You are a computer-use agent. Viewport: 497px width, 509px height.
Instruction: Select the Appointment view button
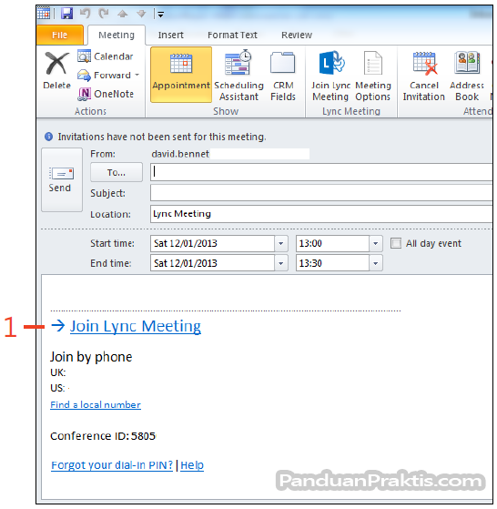(181, 75)
